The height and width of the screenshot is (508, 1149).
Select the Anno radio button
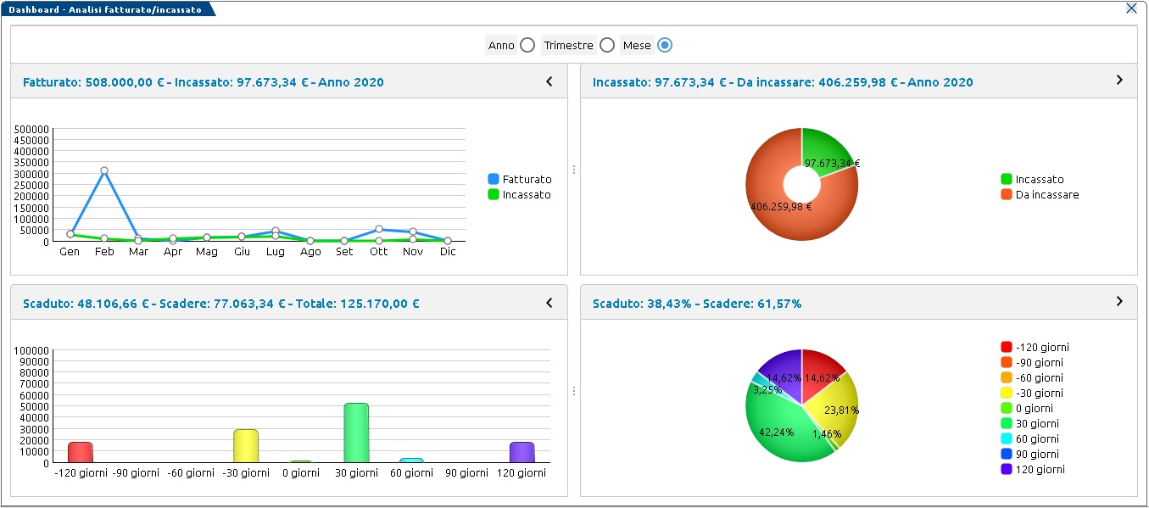527,45
